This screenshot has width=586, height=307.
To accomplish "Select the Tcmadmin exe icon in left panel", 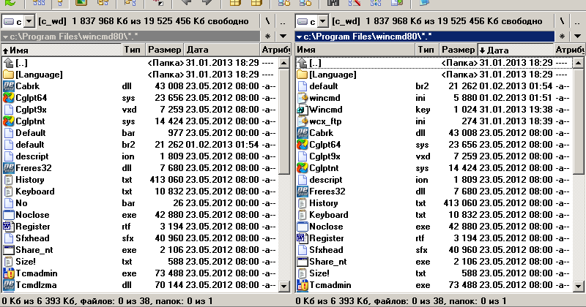I will [x=9, y=273].
